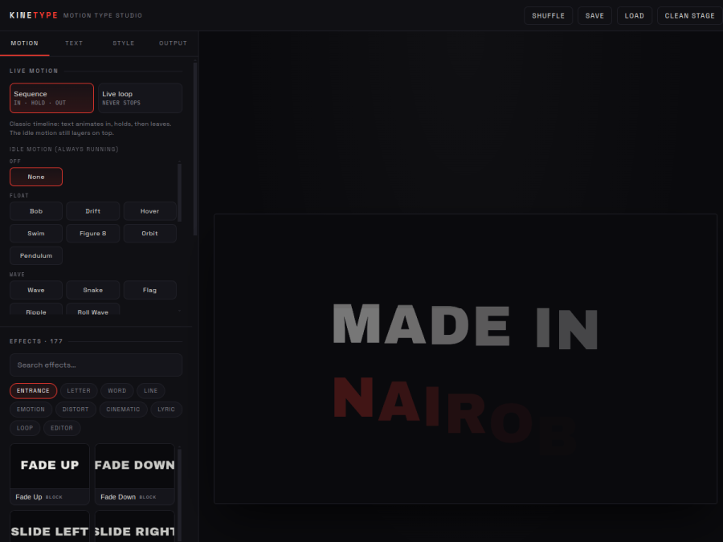The image size is (723, 542).
Task: Choose the Hover idle motion
Action: 150,211
